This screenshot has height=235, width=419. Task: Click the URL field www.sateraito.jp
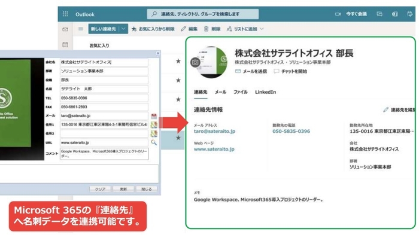pyautogui.click(x=104, y=142)
